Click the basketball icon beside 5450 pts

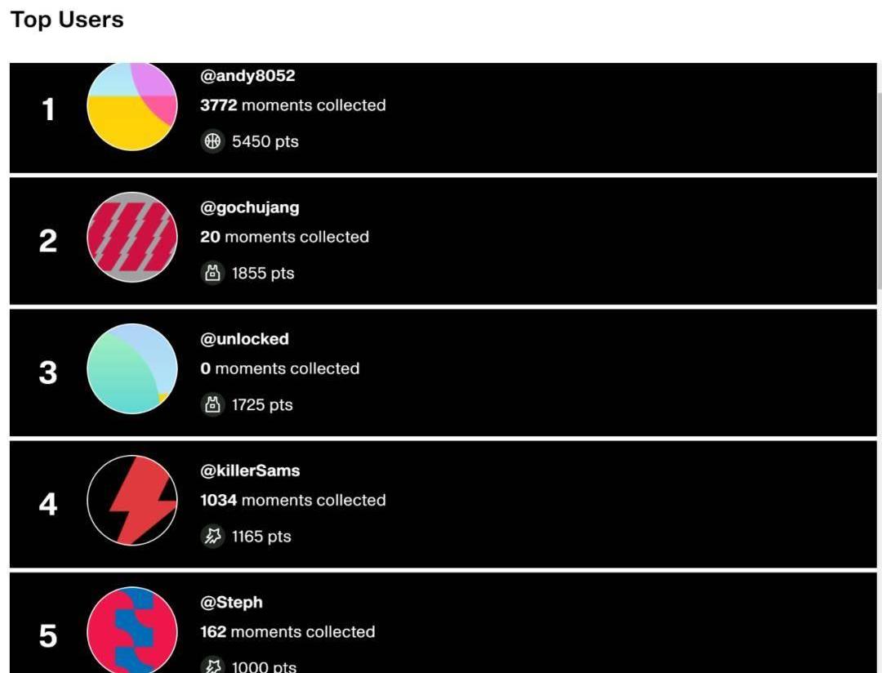[x=212, y=141]
